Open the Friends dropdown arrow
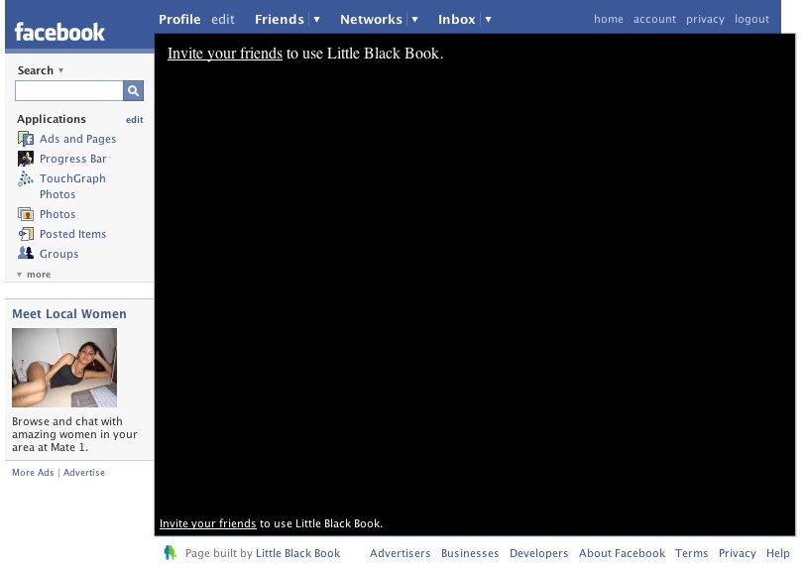Screen dimensions: 806x568 pyautogui.click(x=316, y=20)
